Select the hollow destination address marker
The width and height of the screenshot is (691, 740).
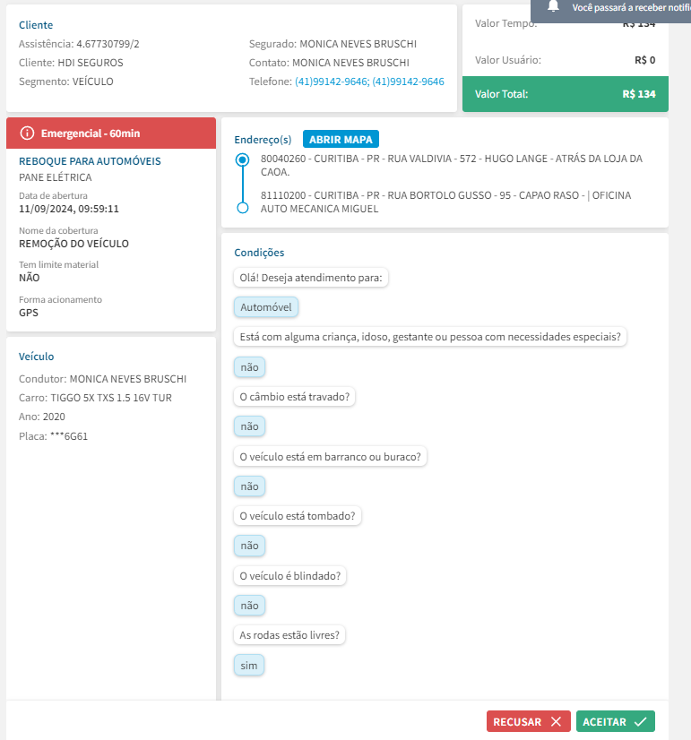[241, 208]
